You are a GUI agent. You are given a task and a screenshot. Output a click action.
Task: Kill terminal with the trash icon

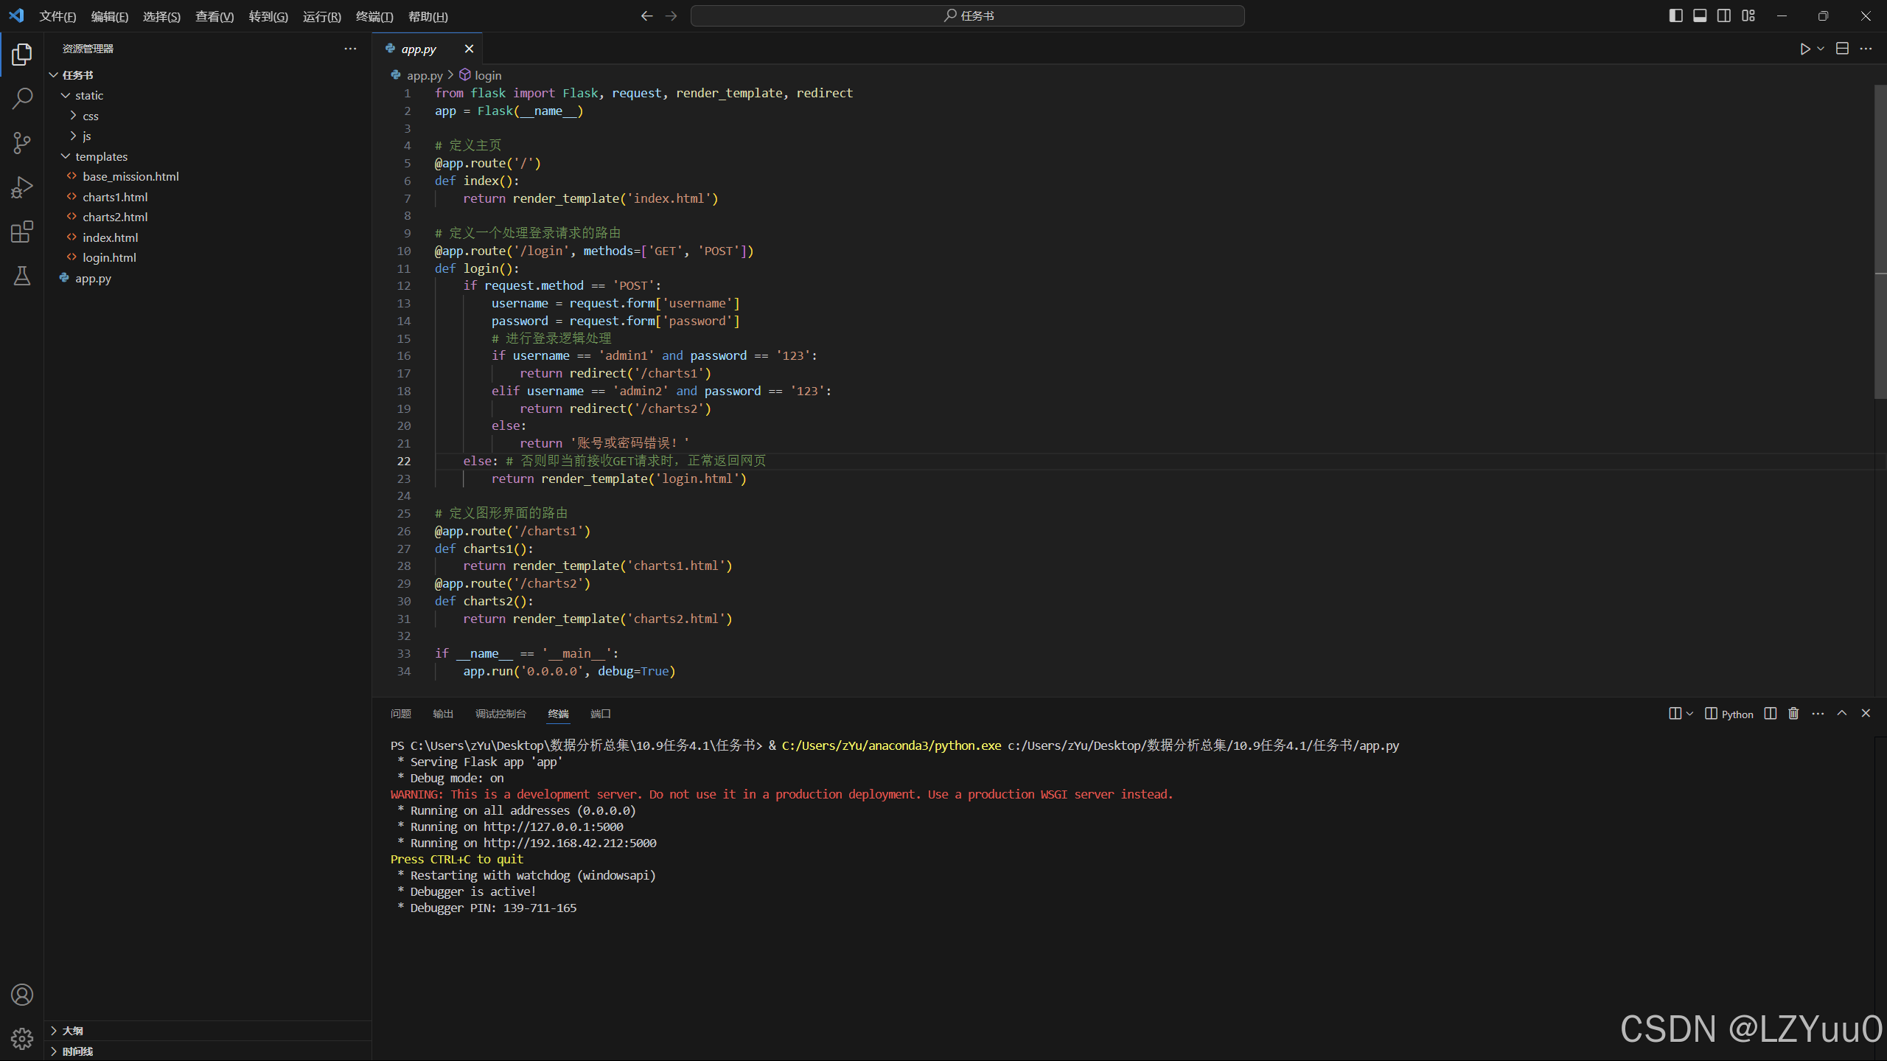coord(1793,714)
